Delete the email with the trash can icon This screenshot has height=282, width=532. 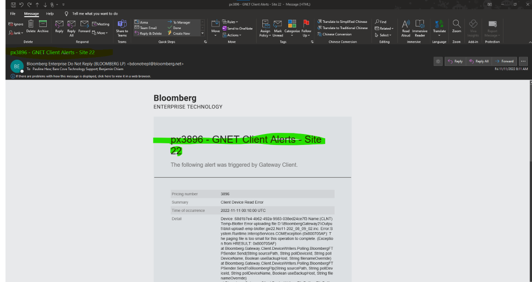click(31, 26)
